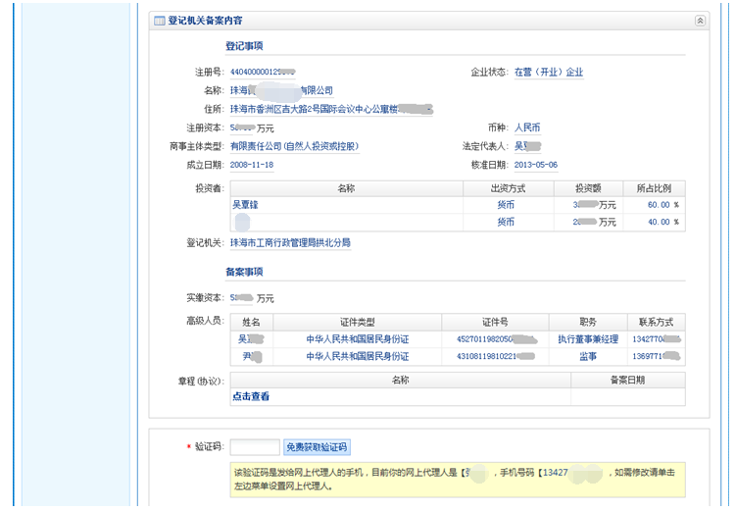
Task: Click the establishment date 2008-11-18
Action: coord(252,166)
